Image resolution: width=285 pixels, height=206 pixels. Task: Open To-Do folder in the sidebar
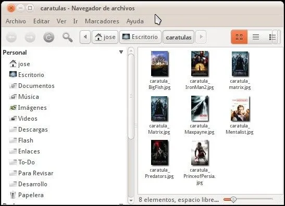point(22,162)
